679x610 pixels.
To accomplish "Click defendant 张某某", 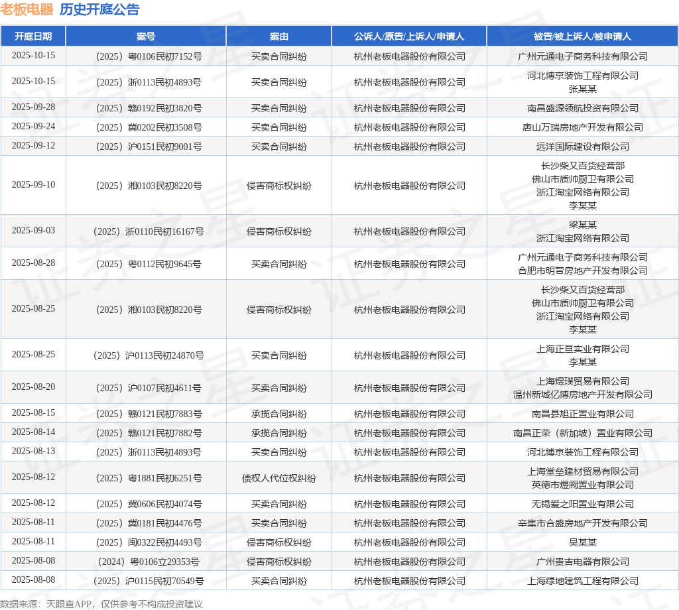I will pyautogui.click(x=583, y=89).
